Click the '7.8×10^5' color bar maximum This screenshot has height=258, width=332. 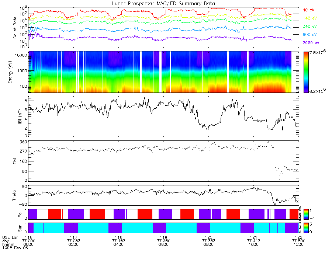coord(317,52)
